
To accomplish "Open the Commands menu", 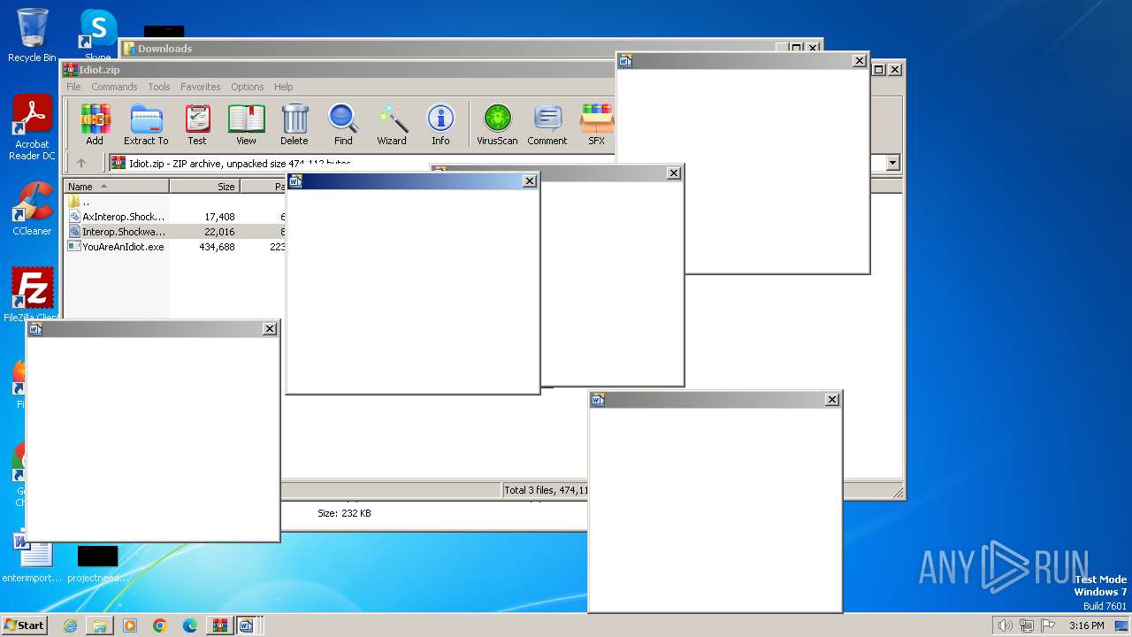I will coord(114,87).
